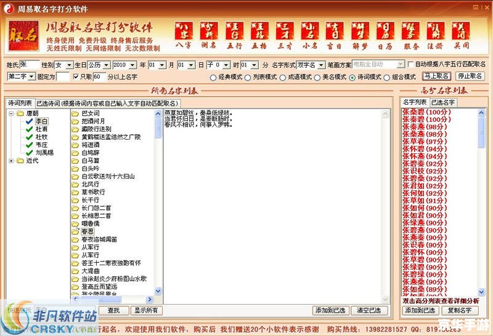Image resolution: width=493 pixels, height=336 pixels.
Task: Open the 五格 toolbar icon
Action: pyautogui.click(x=259, y=35)
